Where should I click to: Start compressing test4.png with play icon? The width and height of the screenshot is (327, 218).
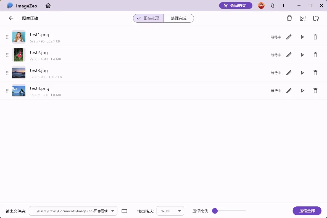click(x=302, y=90)
